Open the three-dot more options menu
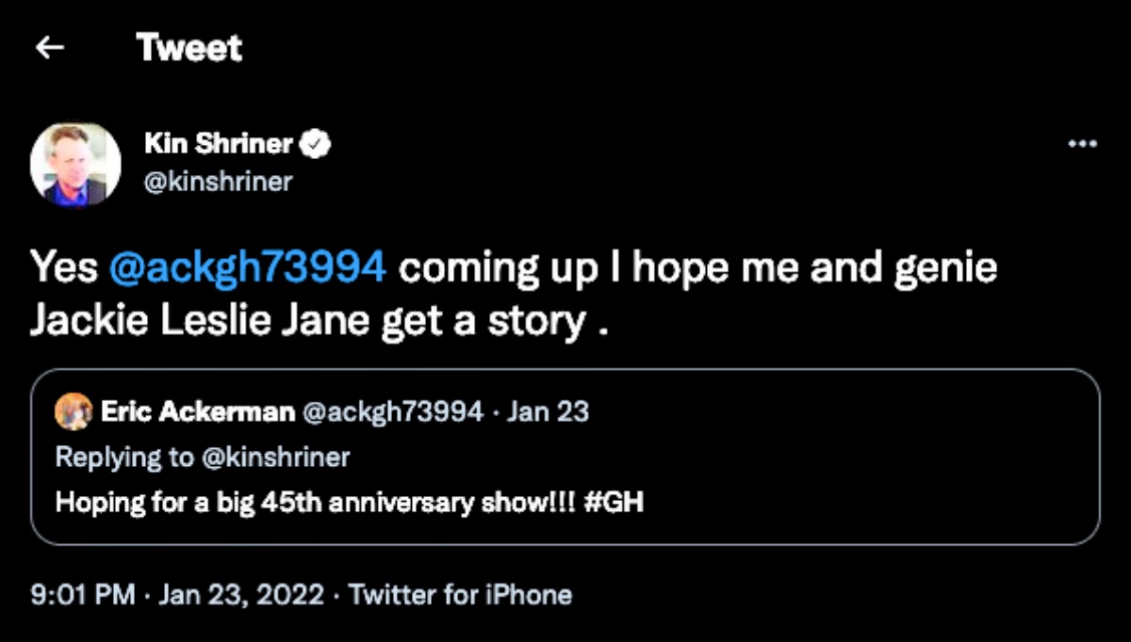This screenshot has height=642, width=1131. click(x=1082, y=144)
